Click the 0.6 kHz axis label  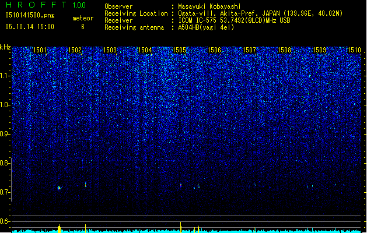(x=5, y=221)
